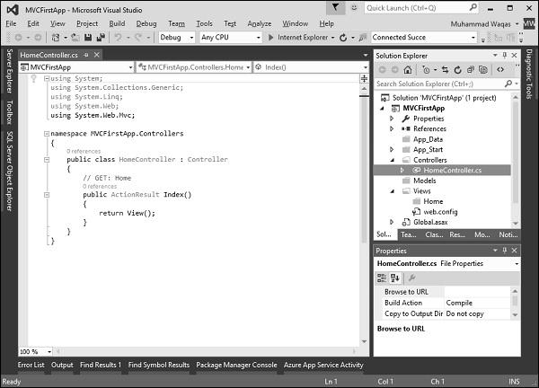Open the Diagnostic Tools side tab
539x388 pixels.
pos(529,74)
